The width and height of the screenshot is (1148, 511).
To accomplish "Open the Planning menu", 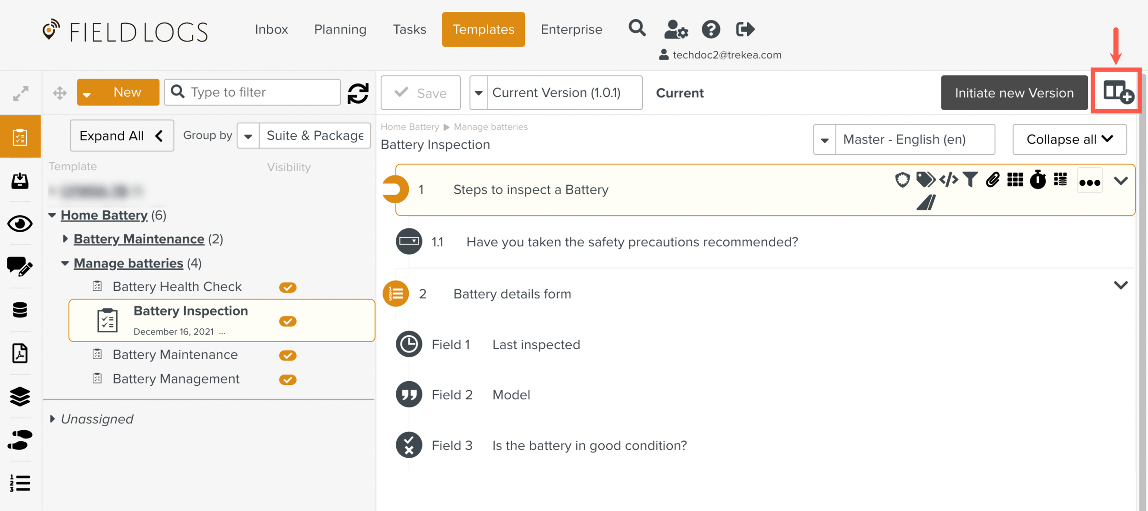I will point(340,30).
